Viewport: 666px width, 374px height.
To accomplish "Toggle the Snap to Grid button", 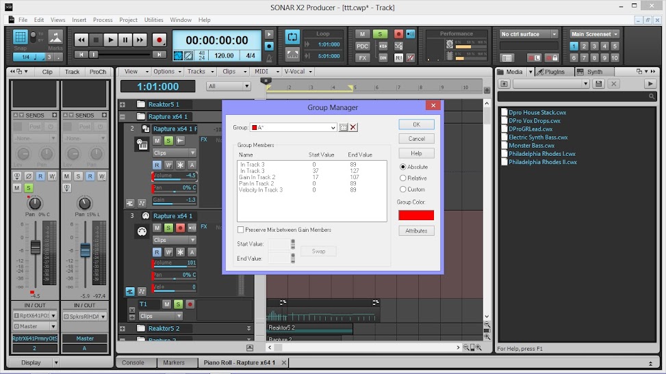I will (x=20, y=38).
